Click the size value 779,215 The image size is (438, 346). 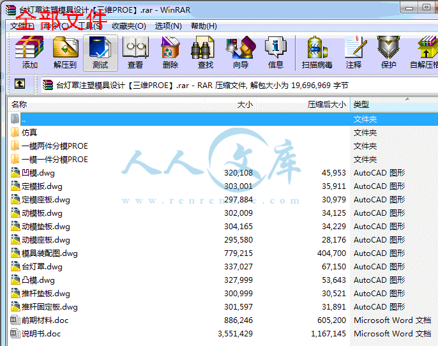tap(238, 253)
